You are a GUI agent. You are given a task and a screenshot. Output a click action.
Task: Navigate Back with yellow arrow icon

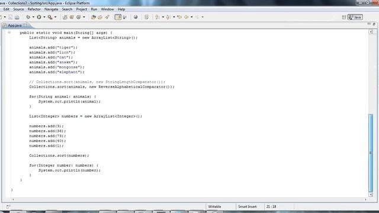pos(187,17)
